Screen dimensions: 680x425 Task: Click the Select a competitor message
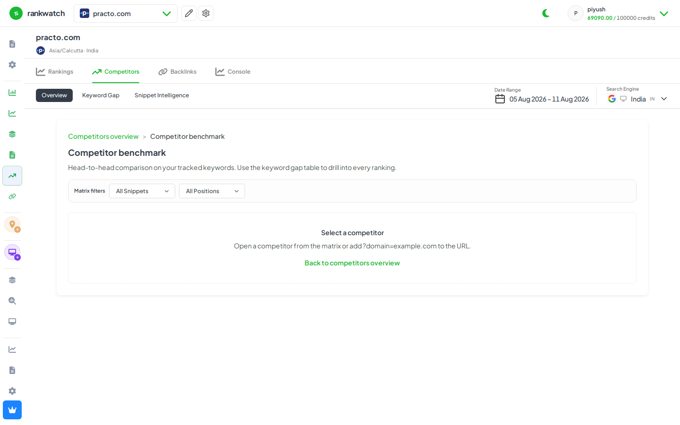tap(352, 233)
